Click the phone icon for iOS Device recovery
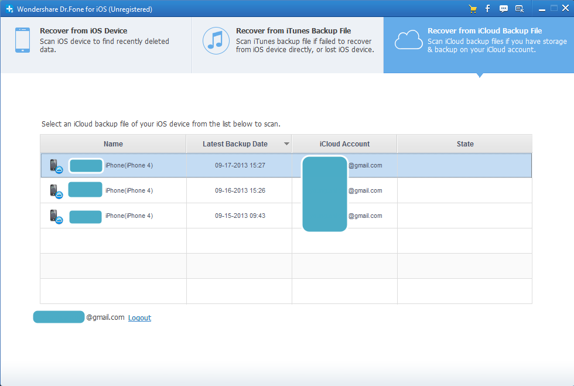 pyautogui.click(x=22, y=40)
